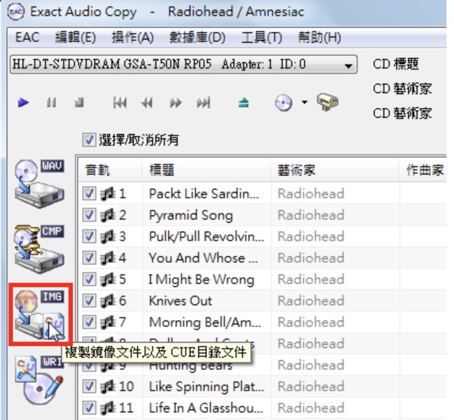Viewport: 454px width, 420px height.
Task: Click the WAV copy-tracks icon
Action: [x=40, y=184]
